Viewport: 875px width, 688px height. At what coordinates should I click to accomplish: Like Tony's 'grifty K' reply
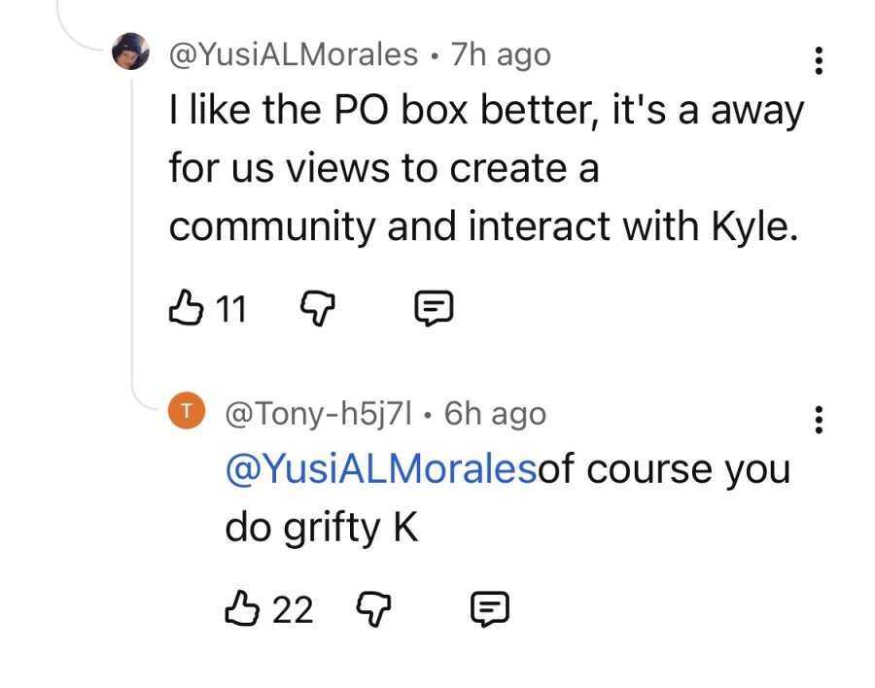[x=242, y=607]
